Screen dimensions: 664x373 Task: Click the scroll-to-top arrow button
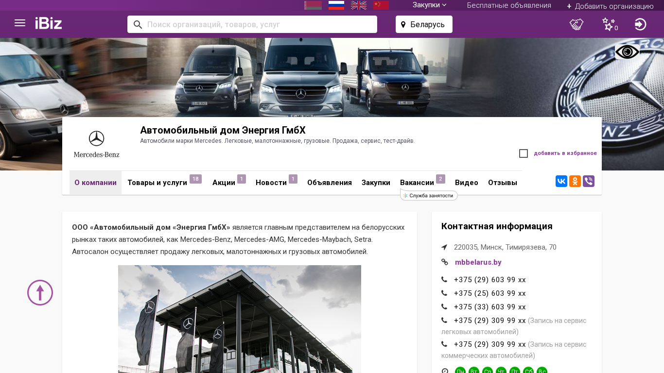(x=40, y=292)
